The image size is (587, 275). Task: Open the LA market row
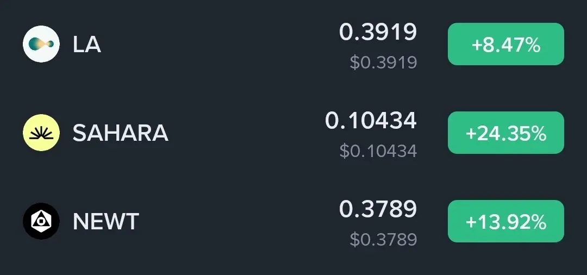293,44
